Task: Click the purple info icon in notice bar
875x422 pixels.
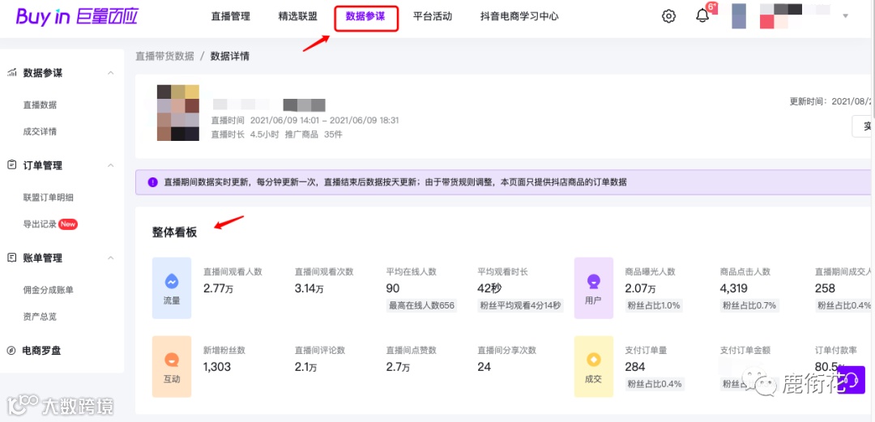Action: tap(152, 182)
